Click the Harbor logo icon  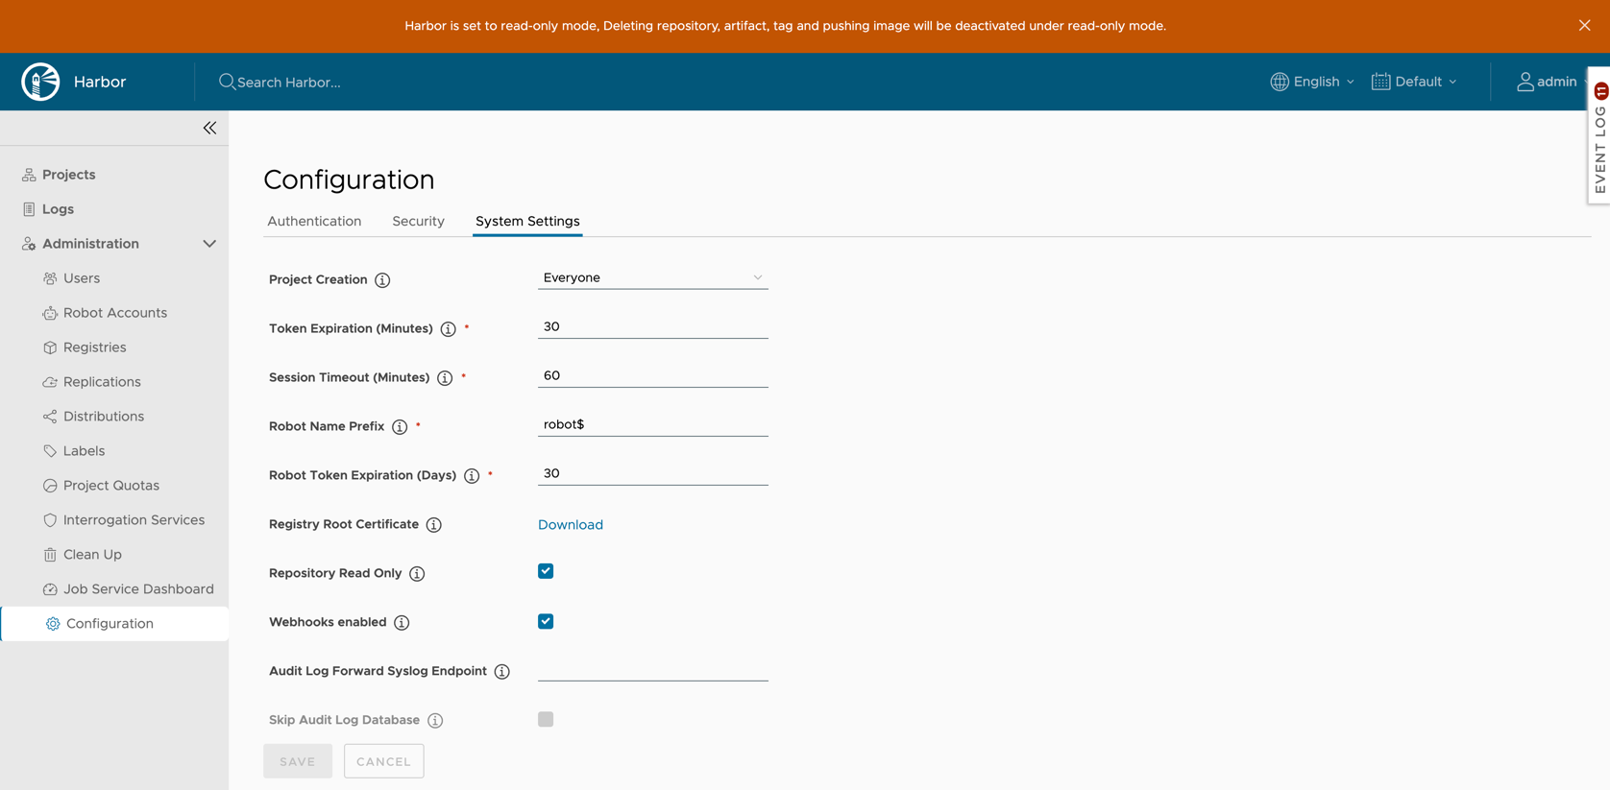click(x=40, y=82)
